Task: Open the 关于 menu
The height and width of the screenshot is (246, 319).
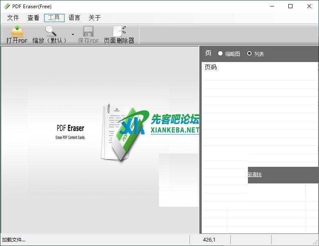Action: tap(94, 18)
